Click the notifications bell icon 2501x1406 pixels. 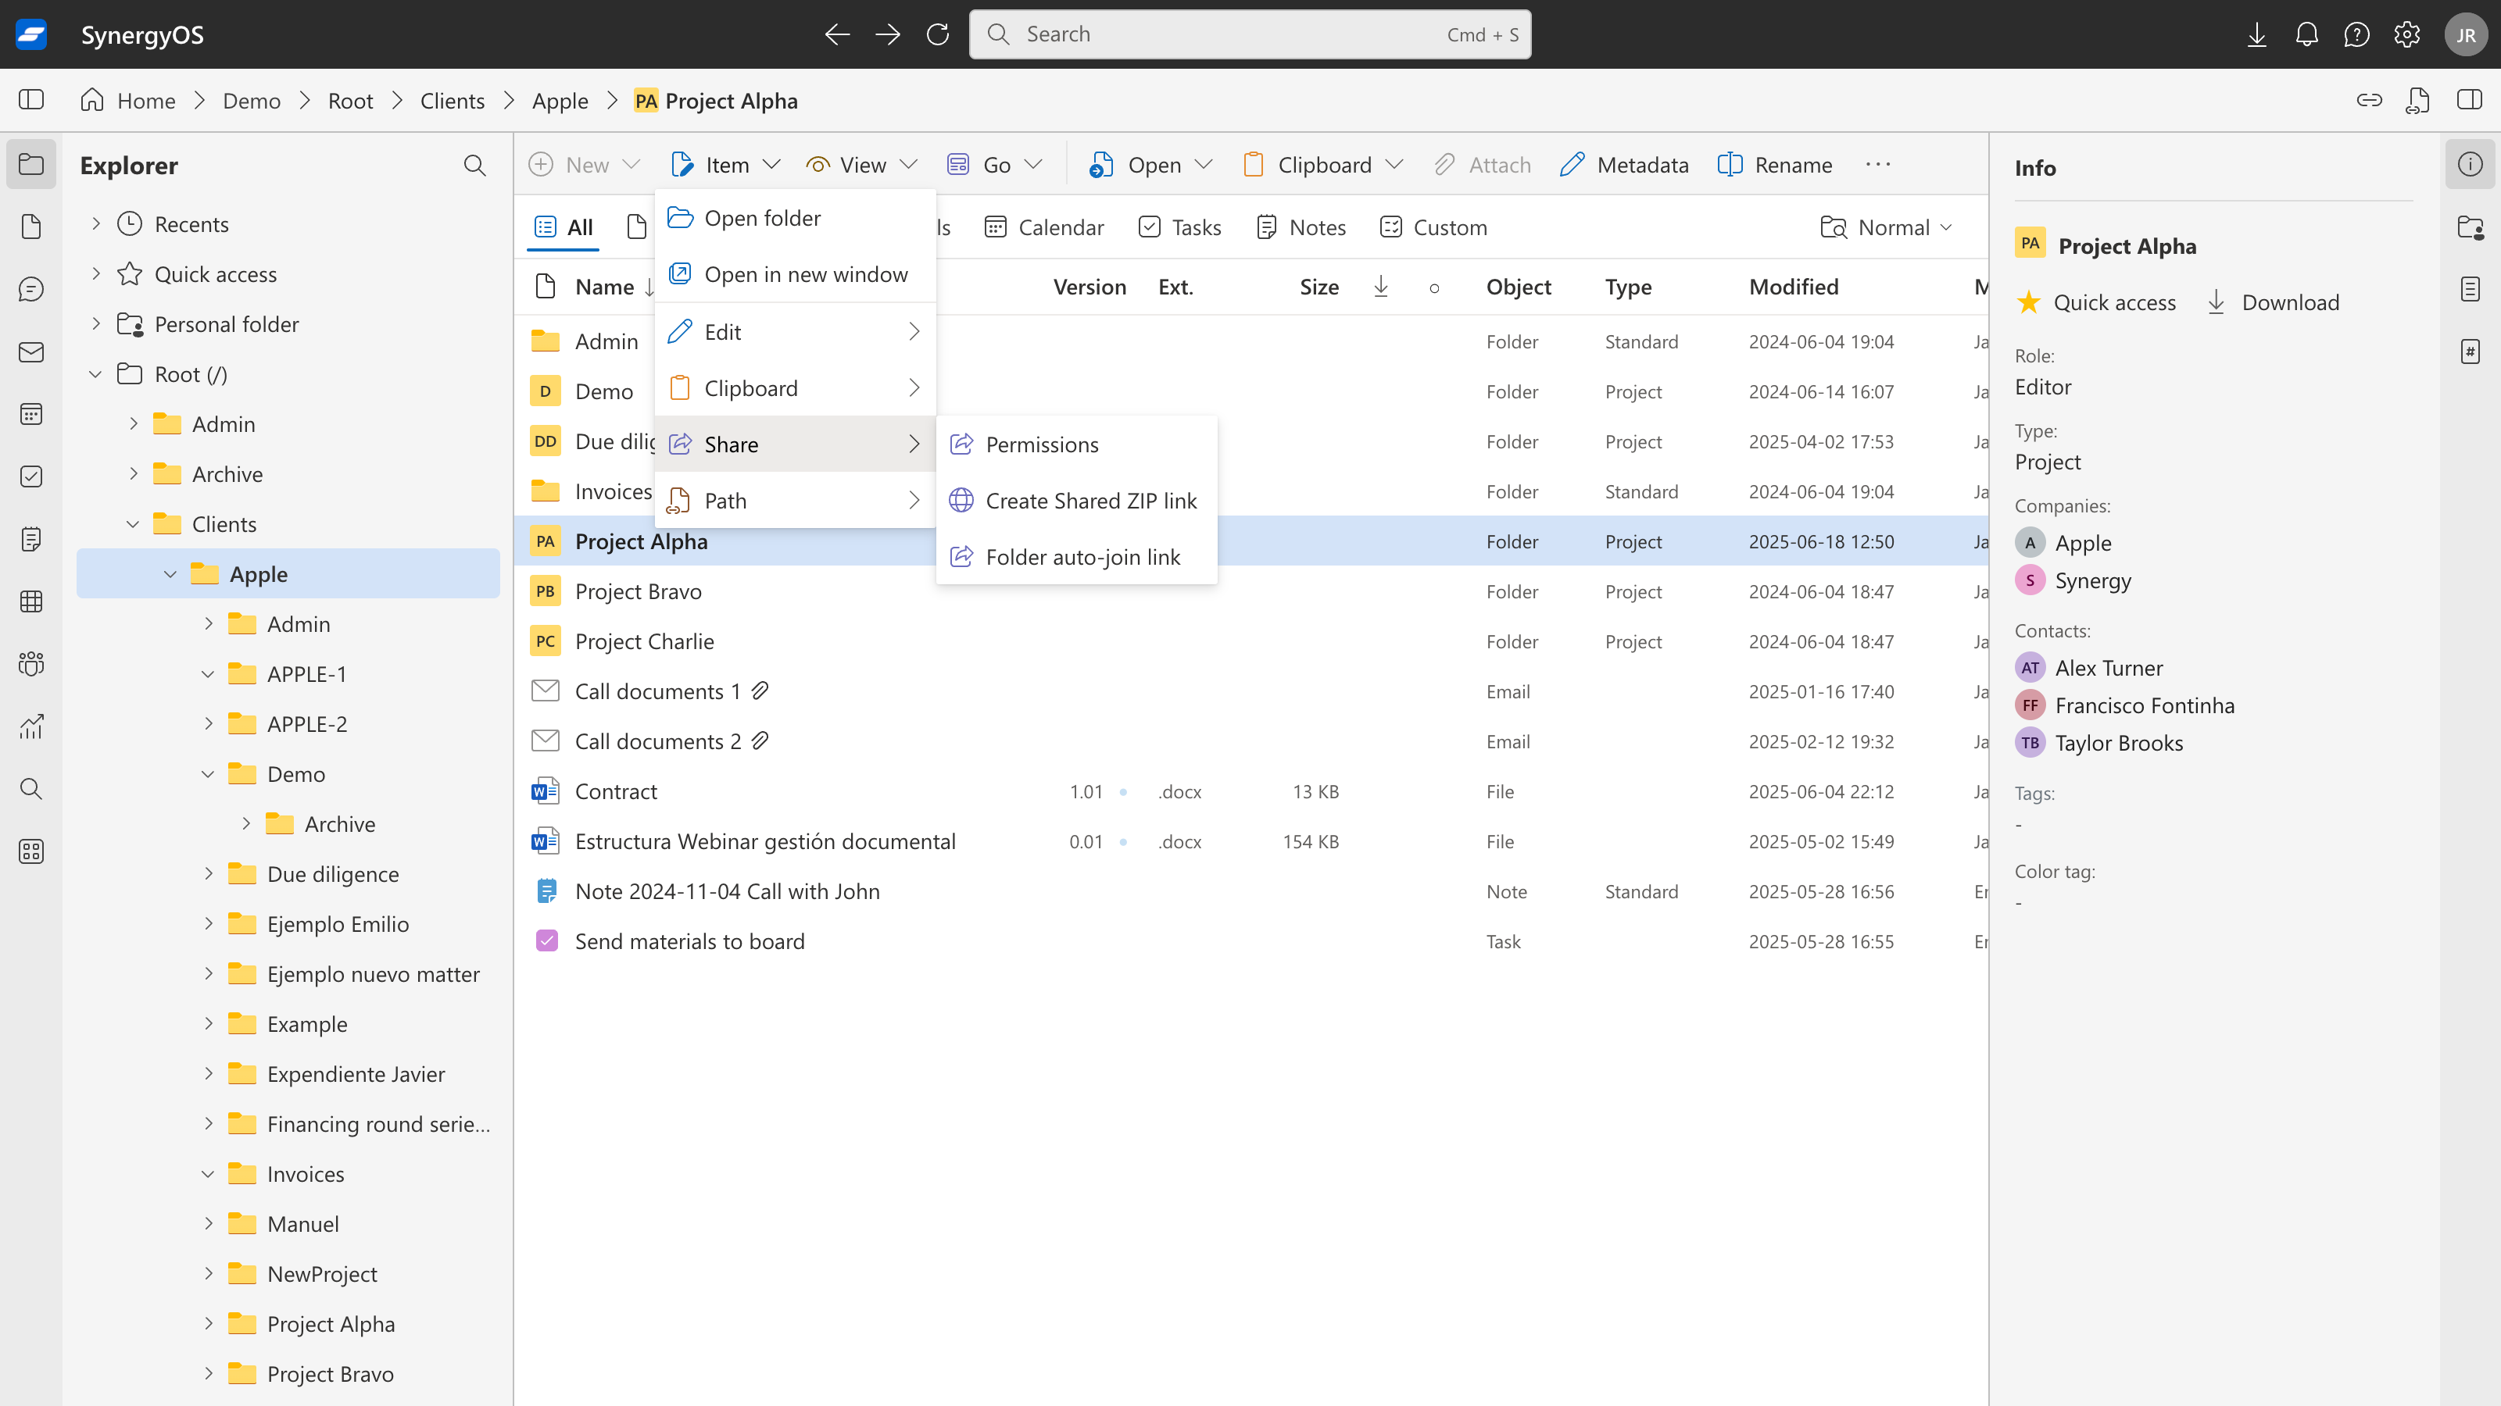[x=2306, y=35]
